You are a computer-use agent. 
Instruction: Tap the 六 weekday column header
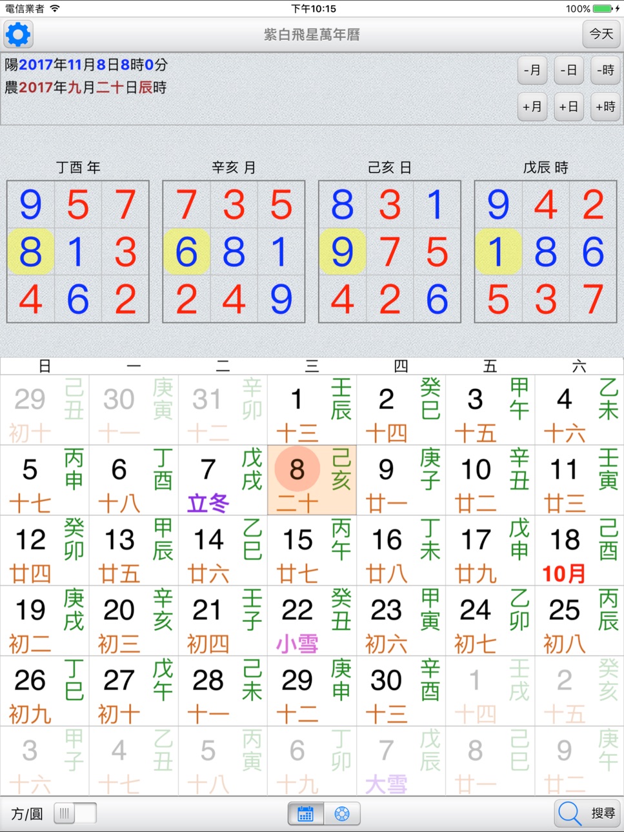[x=579, y=366]
